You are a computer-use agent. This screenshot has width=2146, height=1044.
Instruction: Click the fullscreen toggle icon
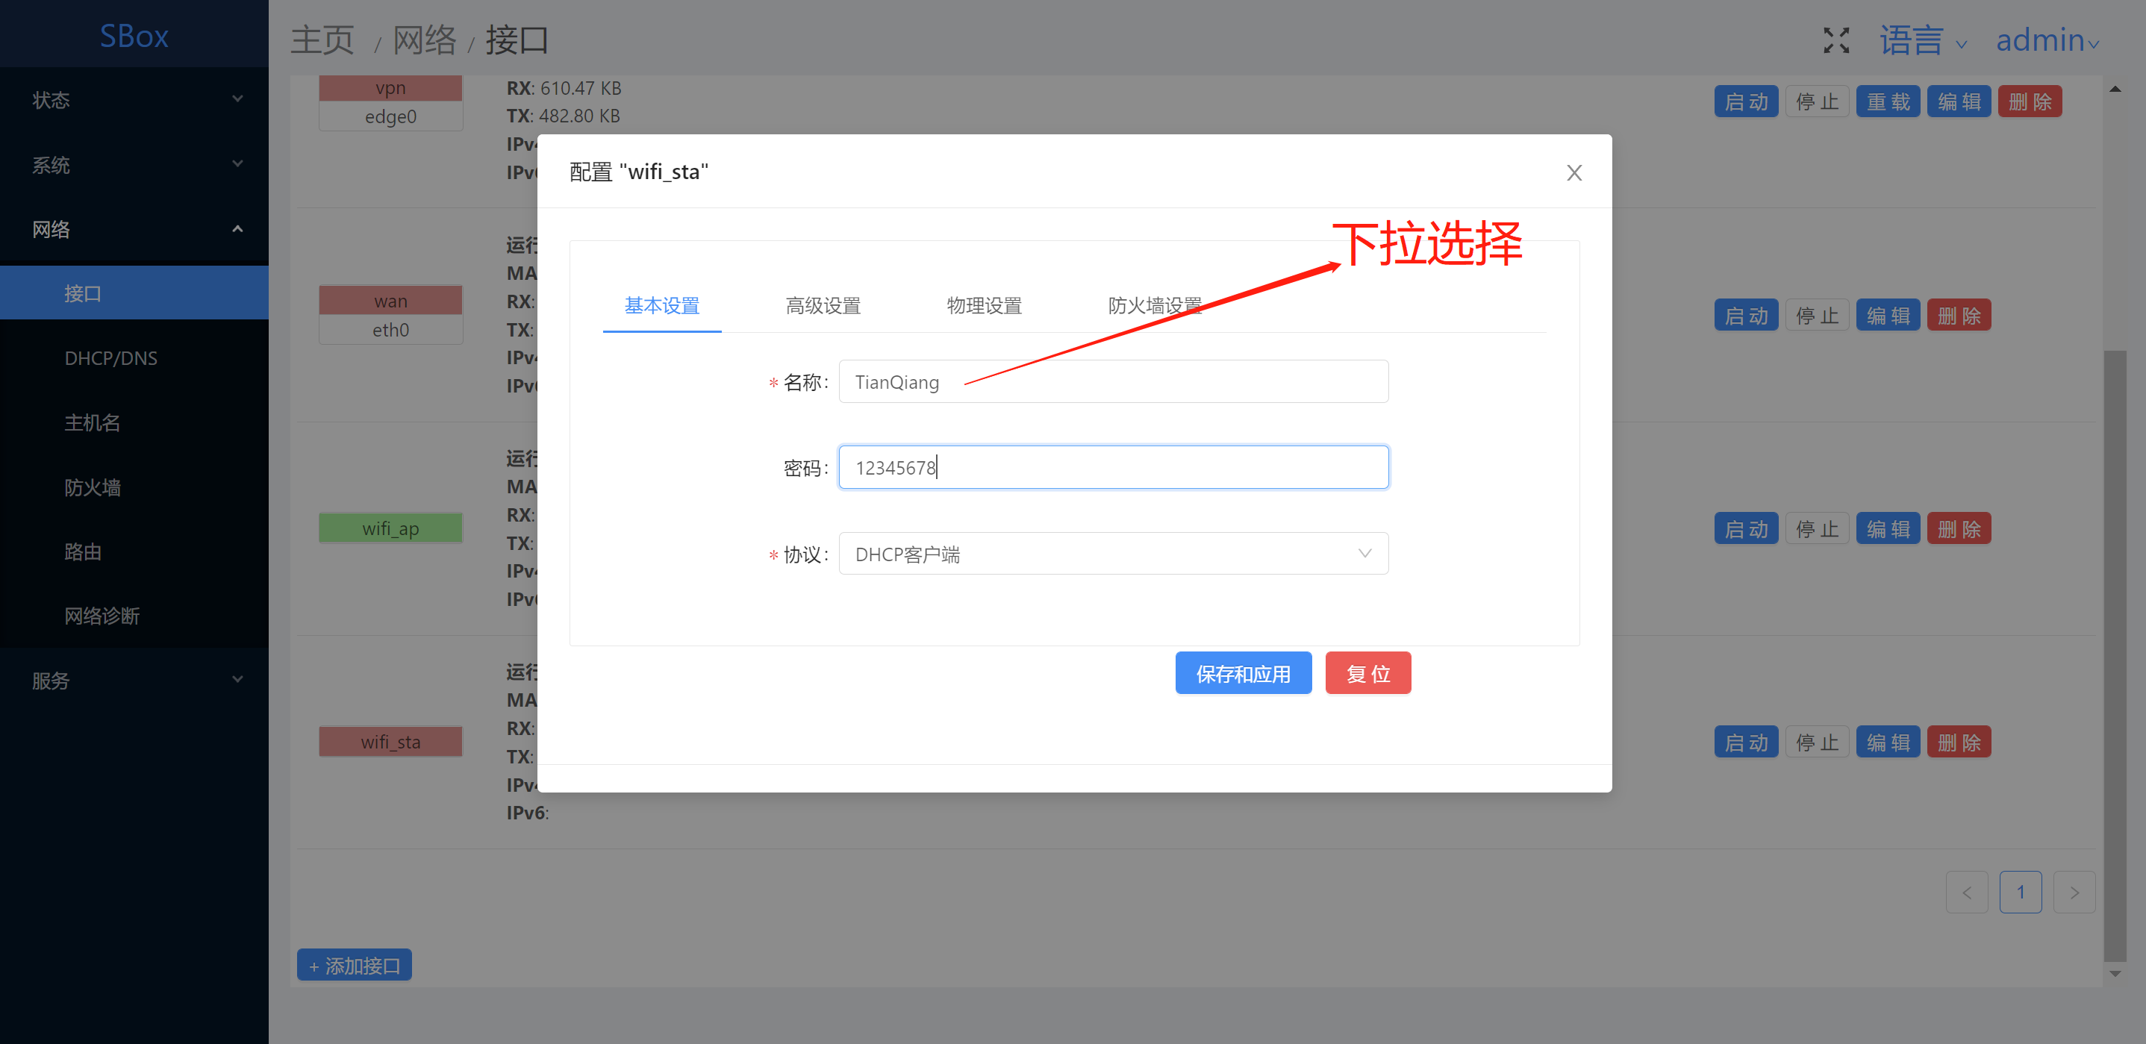[x=1835, y=40]
